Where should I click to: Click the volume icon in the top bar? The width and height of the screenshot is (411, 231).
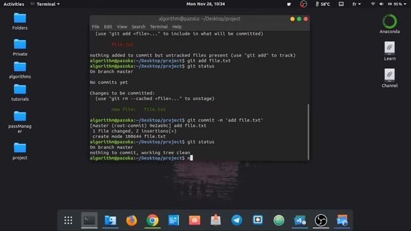(x=381, y=4)
